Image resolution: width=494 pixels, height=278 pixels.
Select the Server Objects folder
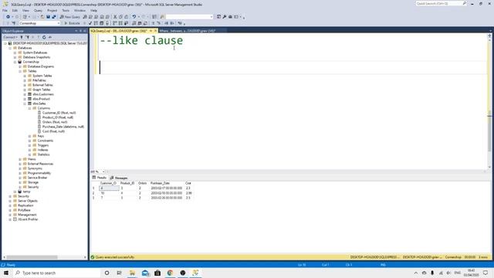(28, 201)
